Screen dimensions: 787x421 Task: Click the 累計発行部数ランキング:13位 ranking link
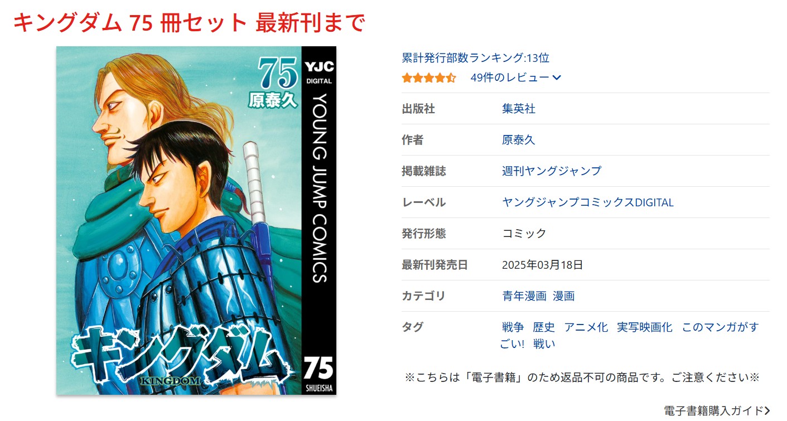coord(476,57)
